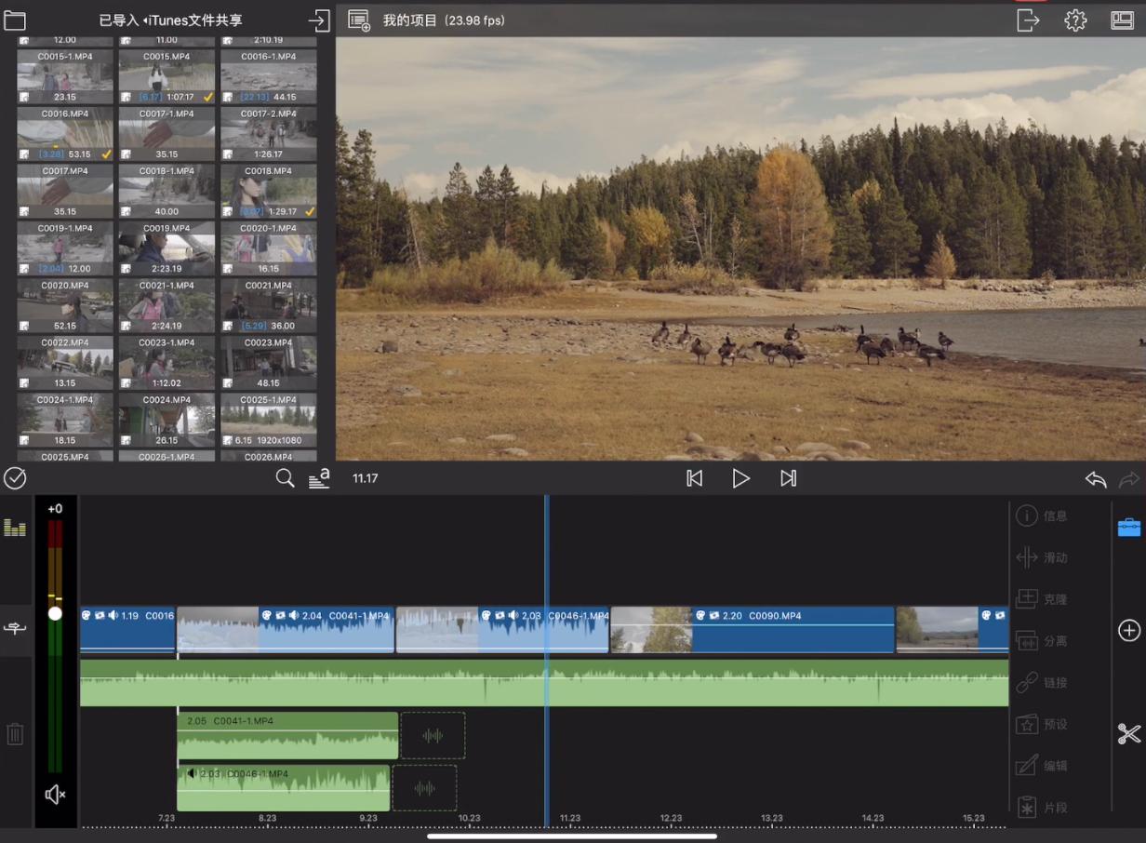The height and width of the screenshot is (843, 1146).
Task: Click the add clip plus icon
Action: click(x=1128, y=631)
